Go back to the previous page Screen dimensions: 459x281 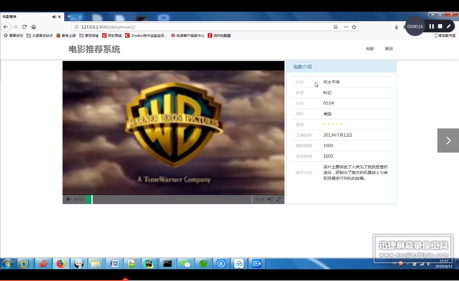tap(6, 27)
